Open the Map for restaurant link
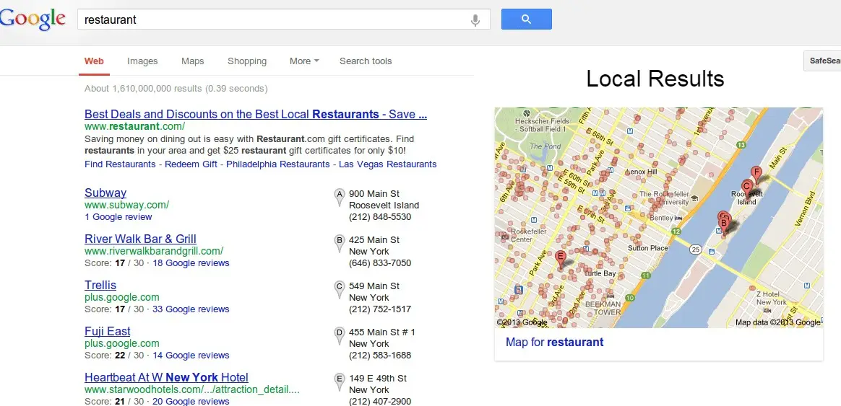841x406 pixels. coord(555,342)
